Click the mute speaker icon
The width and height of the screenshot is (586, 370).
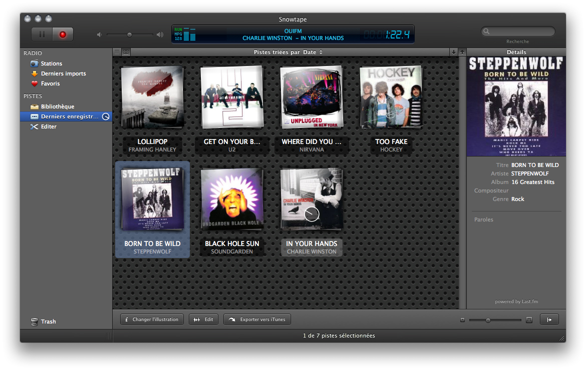click(99, 34)
